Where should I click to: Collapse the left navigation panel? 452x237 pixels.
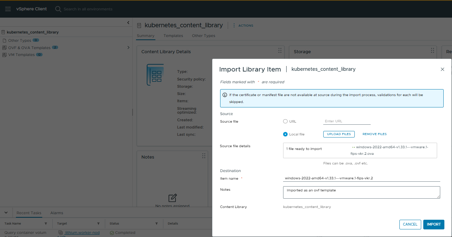[x=128, y=23]
